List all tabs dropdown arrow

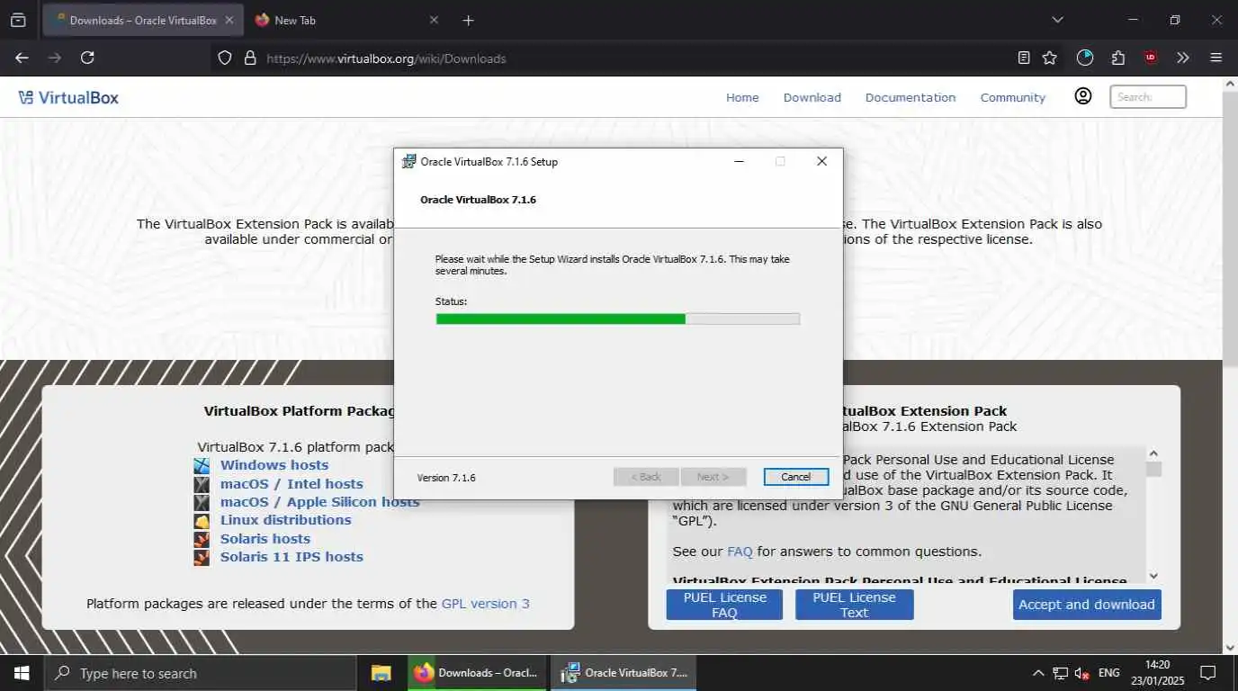click(1057, 20)
